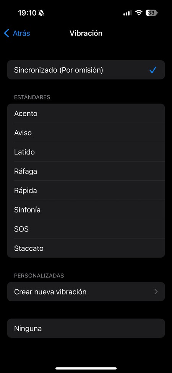172x373 pixels.
Task: Pick the Sinfonía vibration pattern
Action: 86,210
